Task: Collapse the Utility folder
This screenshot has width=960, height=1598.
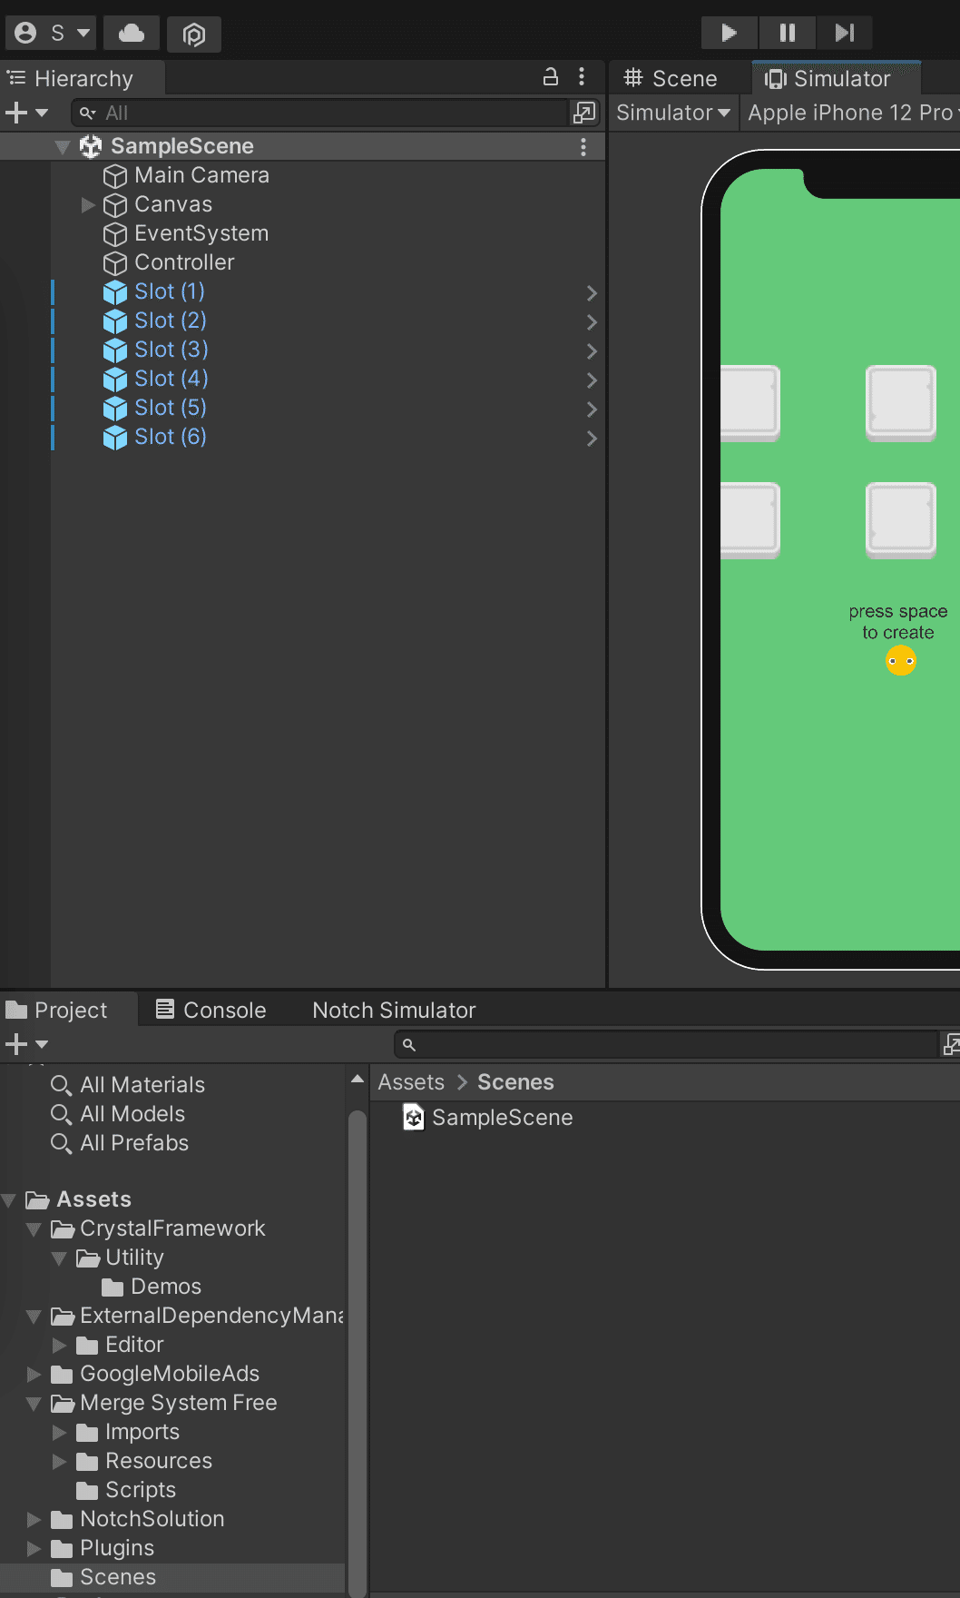Action: (x=60, y=1258)
